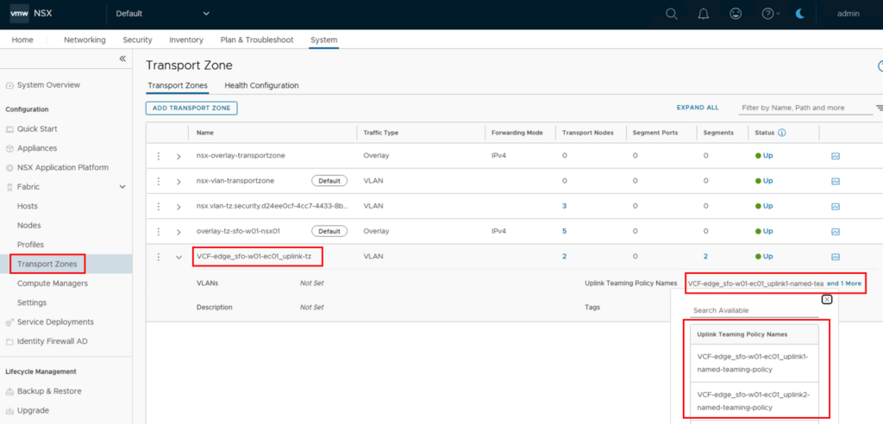Open row actions menu for overlay-tz-sfo-w01-nsx01
The width and height of the screenshot is (883, 424).
[x=159, y=232]
